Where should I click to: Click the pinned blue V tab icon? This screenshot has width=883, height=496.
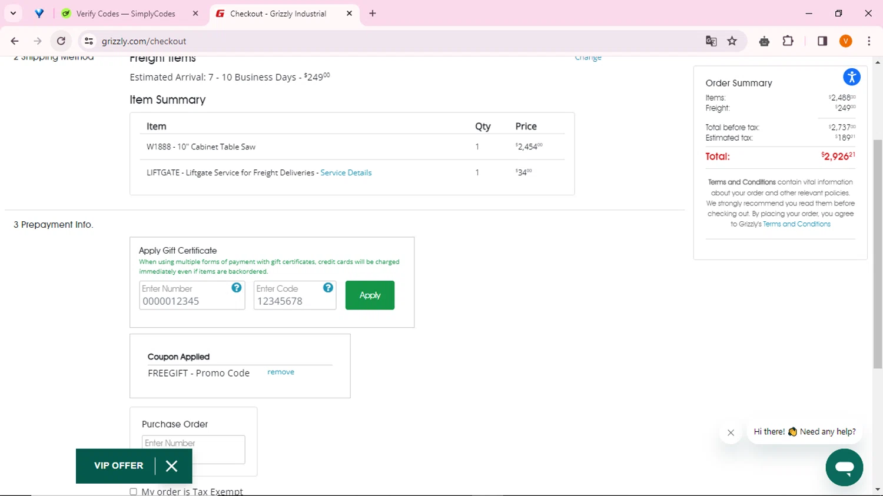click(39, 13)
